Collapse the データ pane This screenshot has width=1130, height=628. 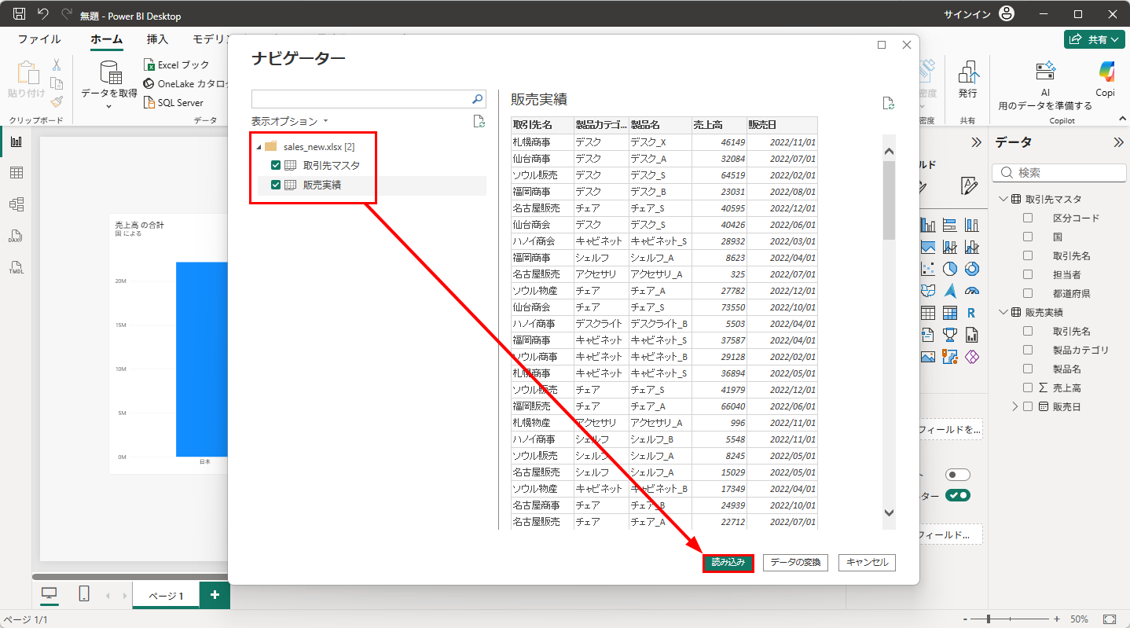coord(1118,142)
